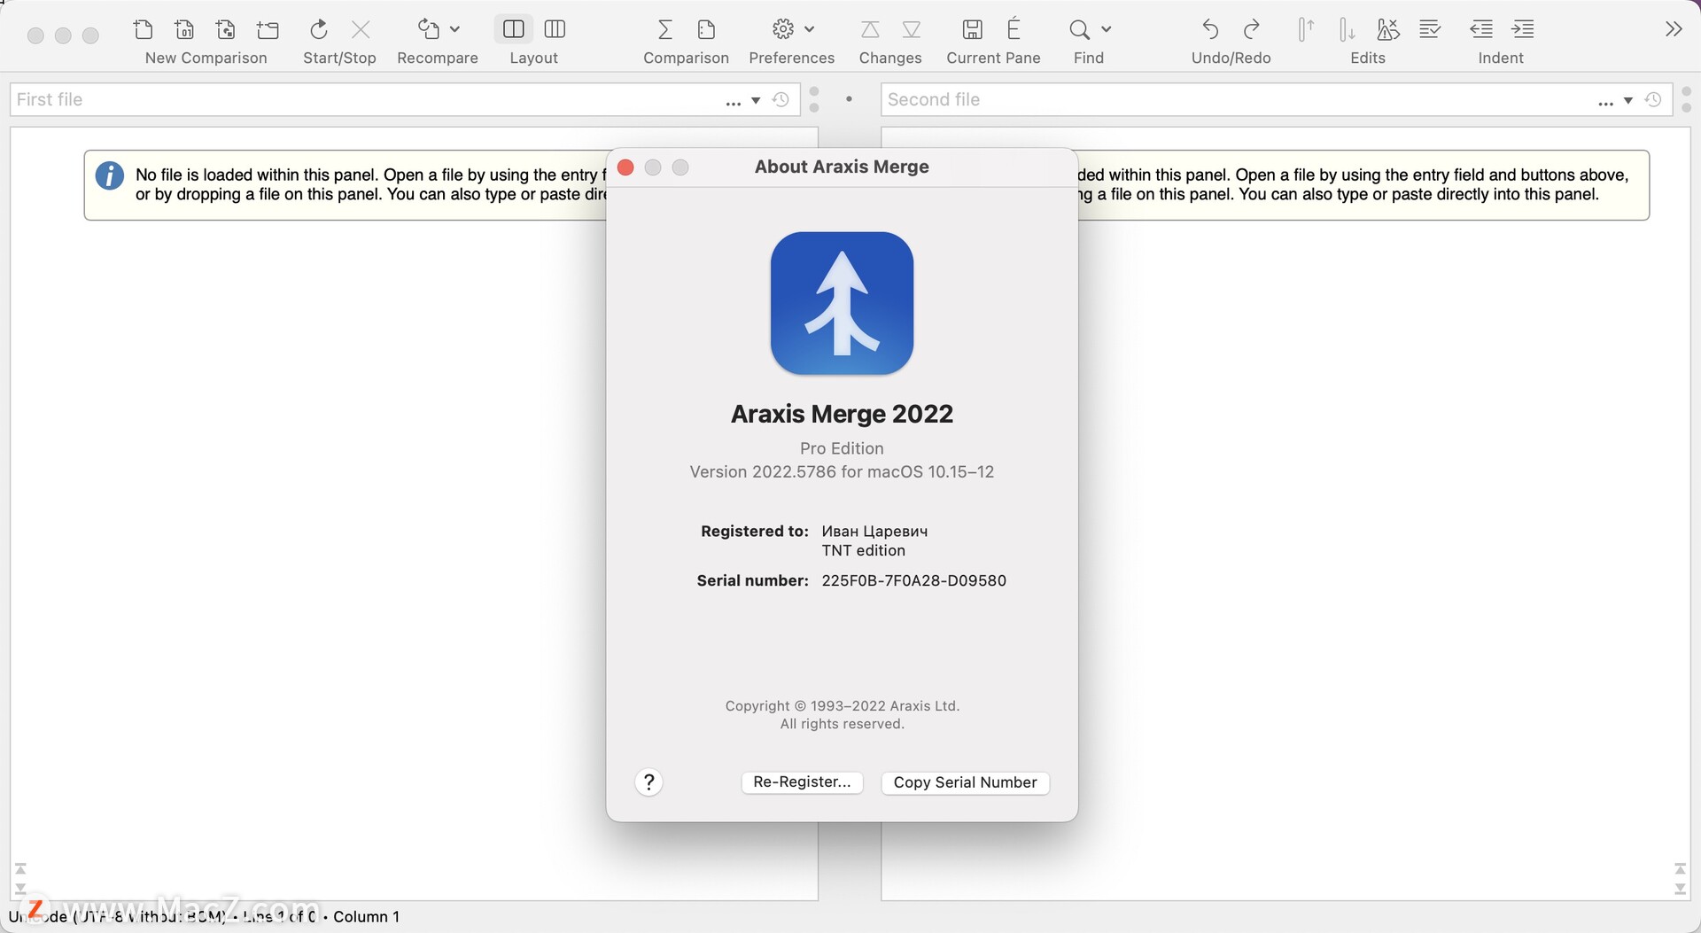Close the About Araxis Merge dialog
This screenshot has width=1701, height=933.
[x=625, y=167]
